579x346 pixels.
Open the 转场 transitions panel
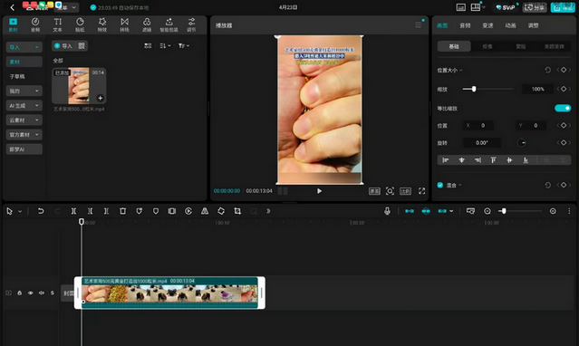click(124, 24)
